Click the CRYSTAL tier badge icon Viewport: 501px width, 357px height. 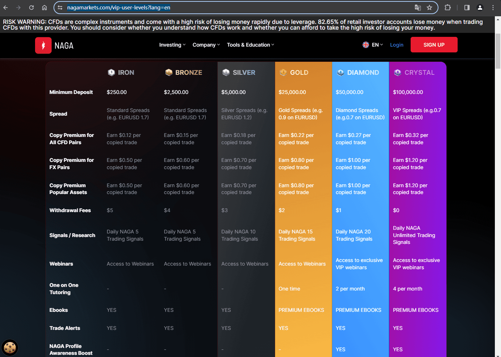point(398,72)
